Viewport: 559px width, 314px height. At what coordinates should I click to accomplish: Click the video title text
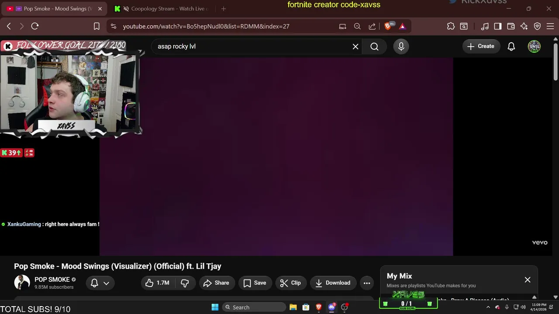pyautogui.click(x=117, y=266)
